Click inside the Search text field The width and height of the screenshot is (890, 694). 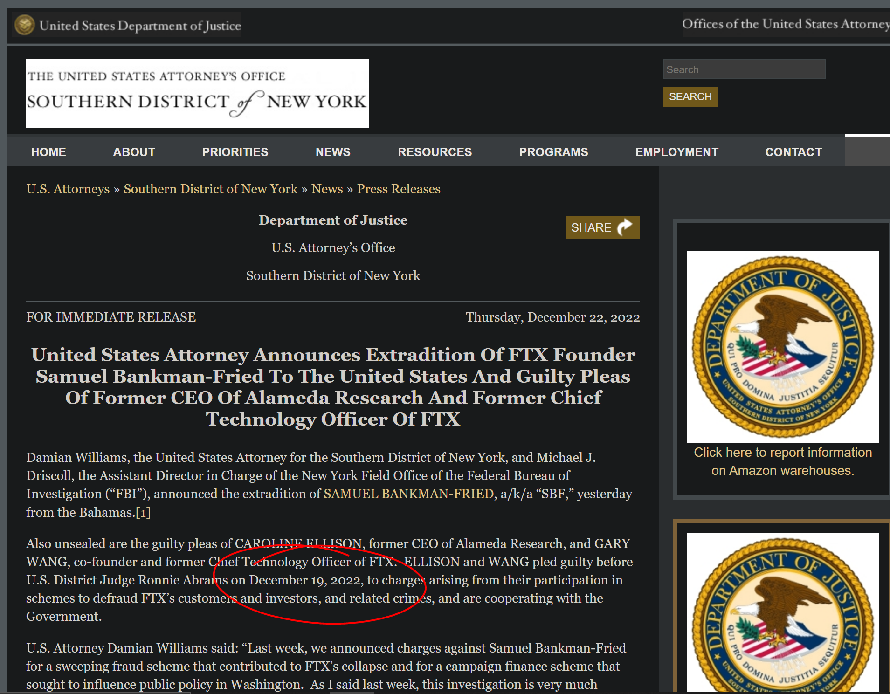point(744,69)
